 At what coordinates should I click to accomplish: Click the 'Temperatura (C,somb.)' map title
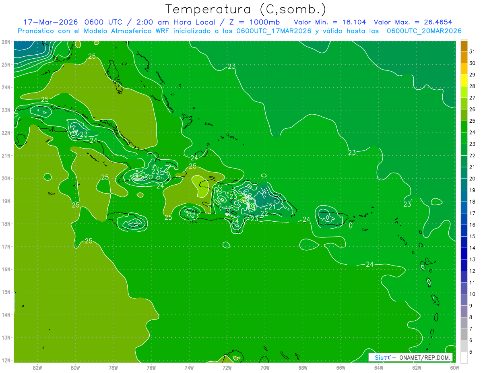pos(246,9)
